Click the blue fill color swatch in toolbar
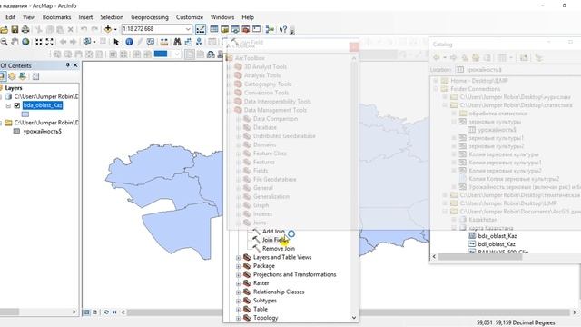 pos(161,54)
